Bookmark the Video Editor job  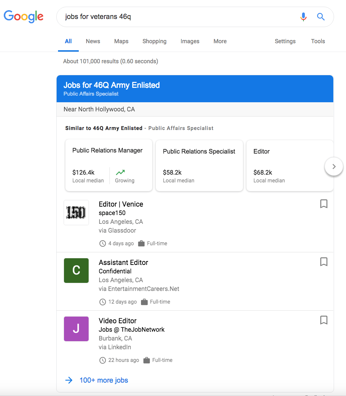[324, 320]
